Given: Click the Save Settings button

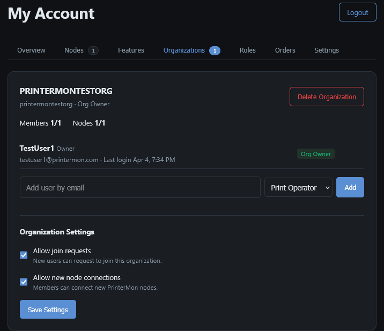Looking at the screenshot, I should (48, 310).
